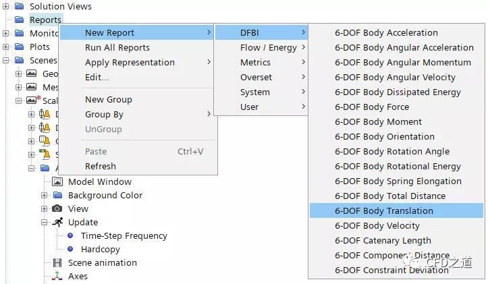Screen dimensions: 488x284
Task: Select 6-DOF Body Rotational Energy
Action: pyautogui.click(x=396, y=166)
